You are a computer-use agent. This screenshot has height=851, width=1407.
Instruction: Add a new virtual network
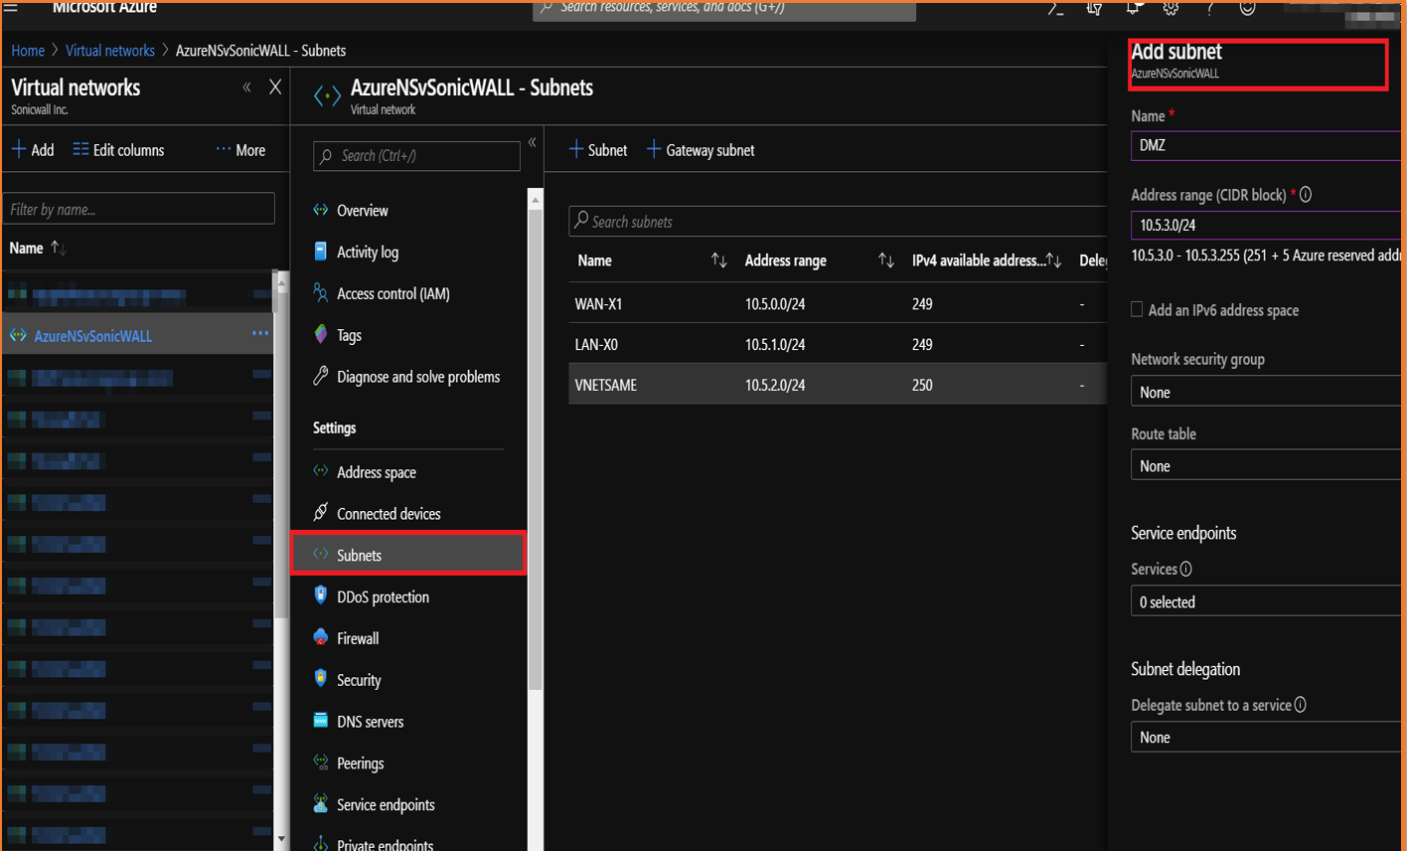tap(33, 150)
